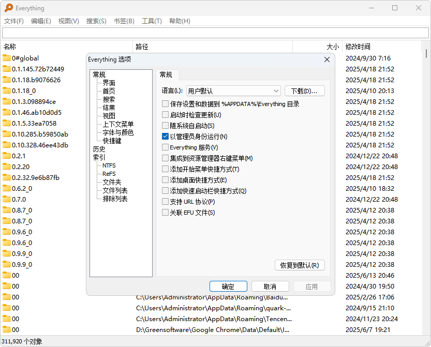Viewport: 431px width, 347px height.
Task: Select 搜索 in the options tree
Action: [109, 99]
